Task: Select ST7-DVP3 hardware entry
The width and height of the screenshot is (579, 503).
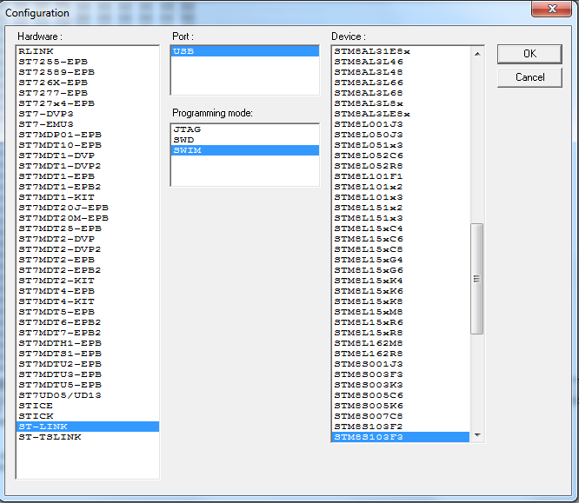Action: pyautogui.click(x=88, y=114)
